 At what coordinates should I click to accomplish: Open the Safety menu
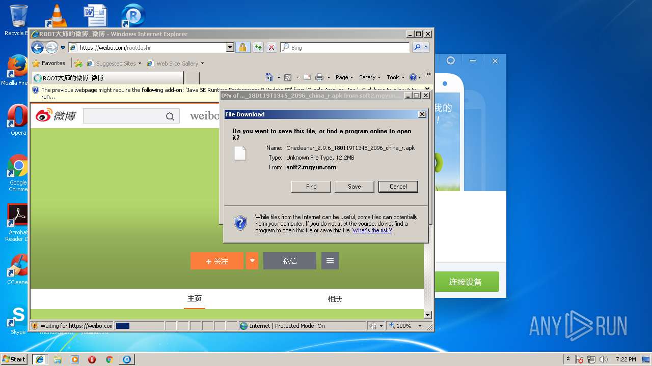pyautogui.click(x=370, y=77)
